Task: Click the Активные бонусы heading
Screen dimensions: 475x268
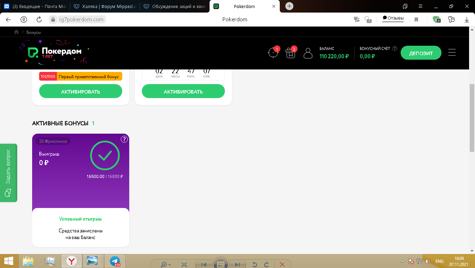Action: coord(60,123)
